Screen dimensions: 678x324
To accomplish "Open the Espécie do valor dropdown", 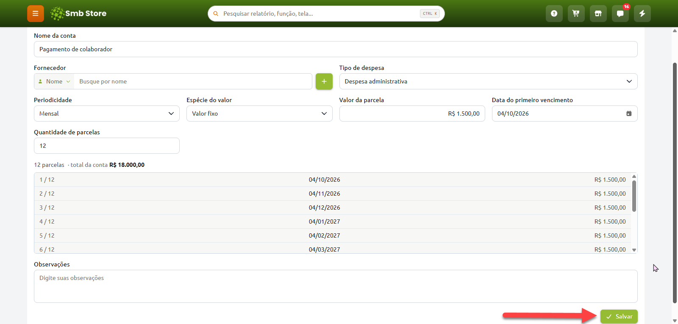I will click(x=259, y=114).
